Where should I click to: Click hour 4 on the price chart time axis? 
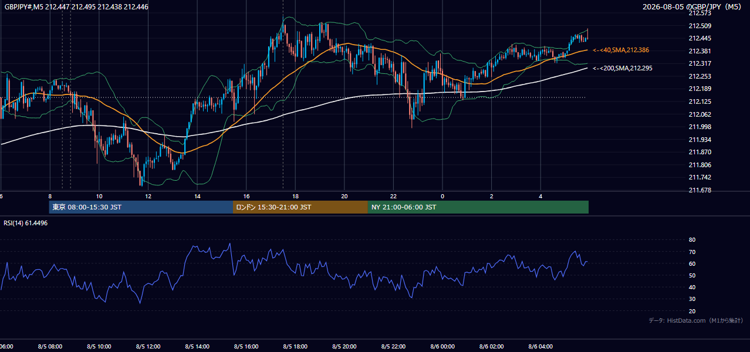541,196
